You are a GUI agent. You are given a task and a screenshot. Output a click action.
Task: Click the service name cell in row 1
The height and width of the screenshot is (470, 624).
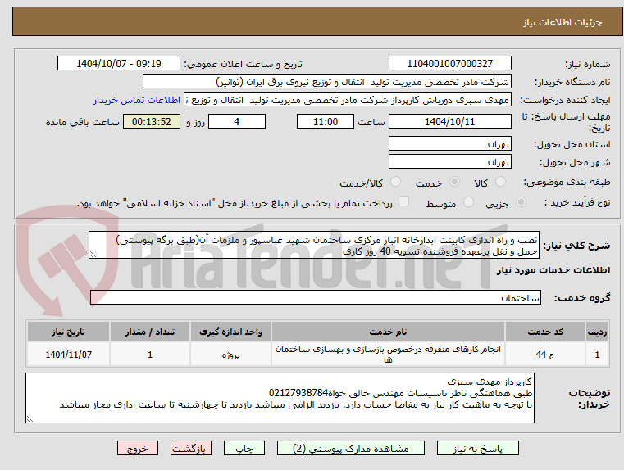coord(388,354)
